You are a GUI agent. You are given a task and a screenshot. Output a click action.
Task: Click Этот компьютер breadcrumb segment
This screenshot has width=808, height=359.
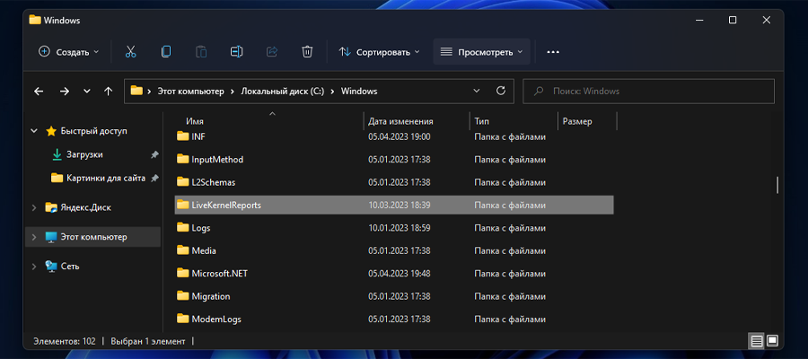[190, 92]
